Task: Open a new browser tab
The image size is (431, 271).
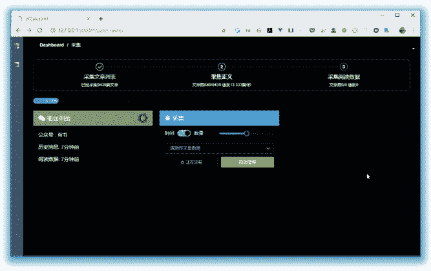Action: pos(100,18)
